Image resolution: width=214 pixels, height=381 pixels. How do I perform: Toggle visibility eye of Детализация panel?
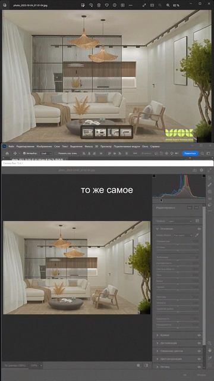[199, 343]
